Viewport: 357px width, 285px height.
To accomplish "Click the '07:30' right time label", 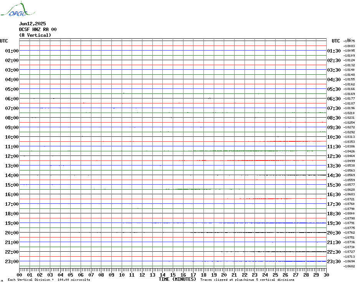I will click(334, 108).
